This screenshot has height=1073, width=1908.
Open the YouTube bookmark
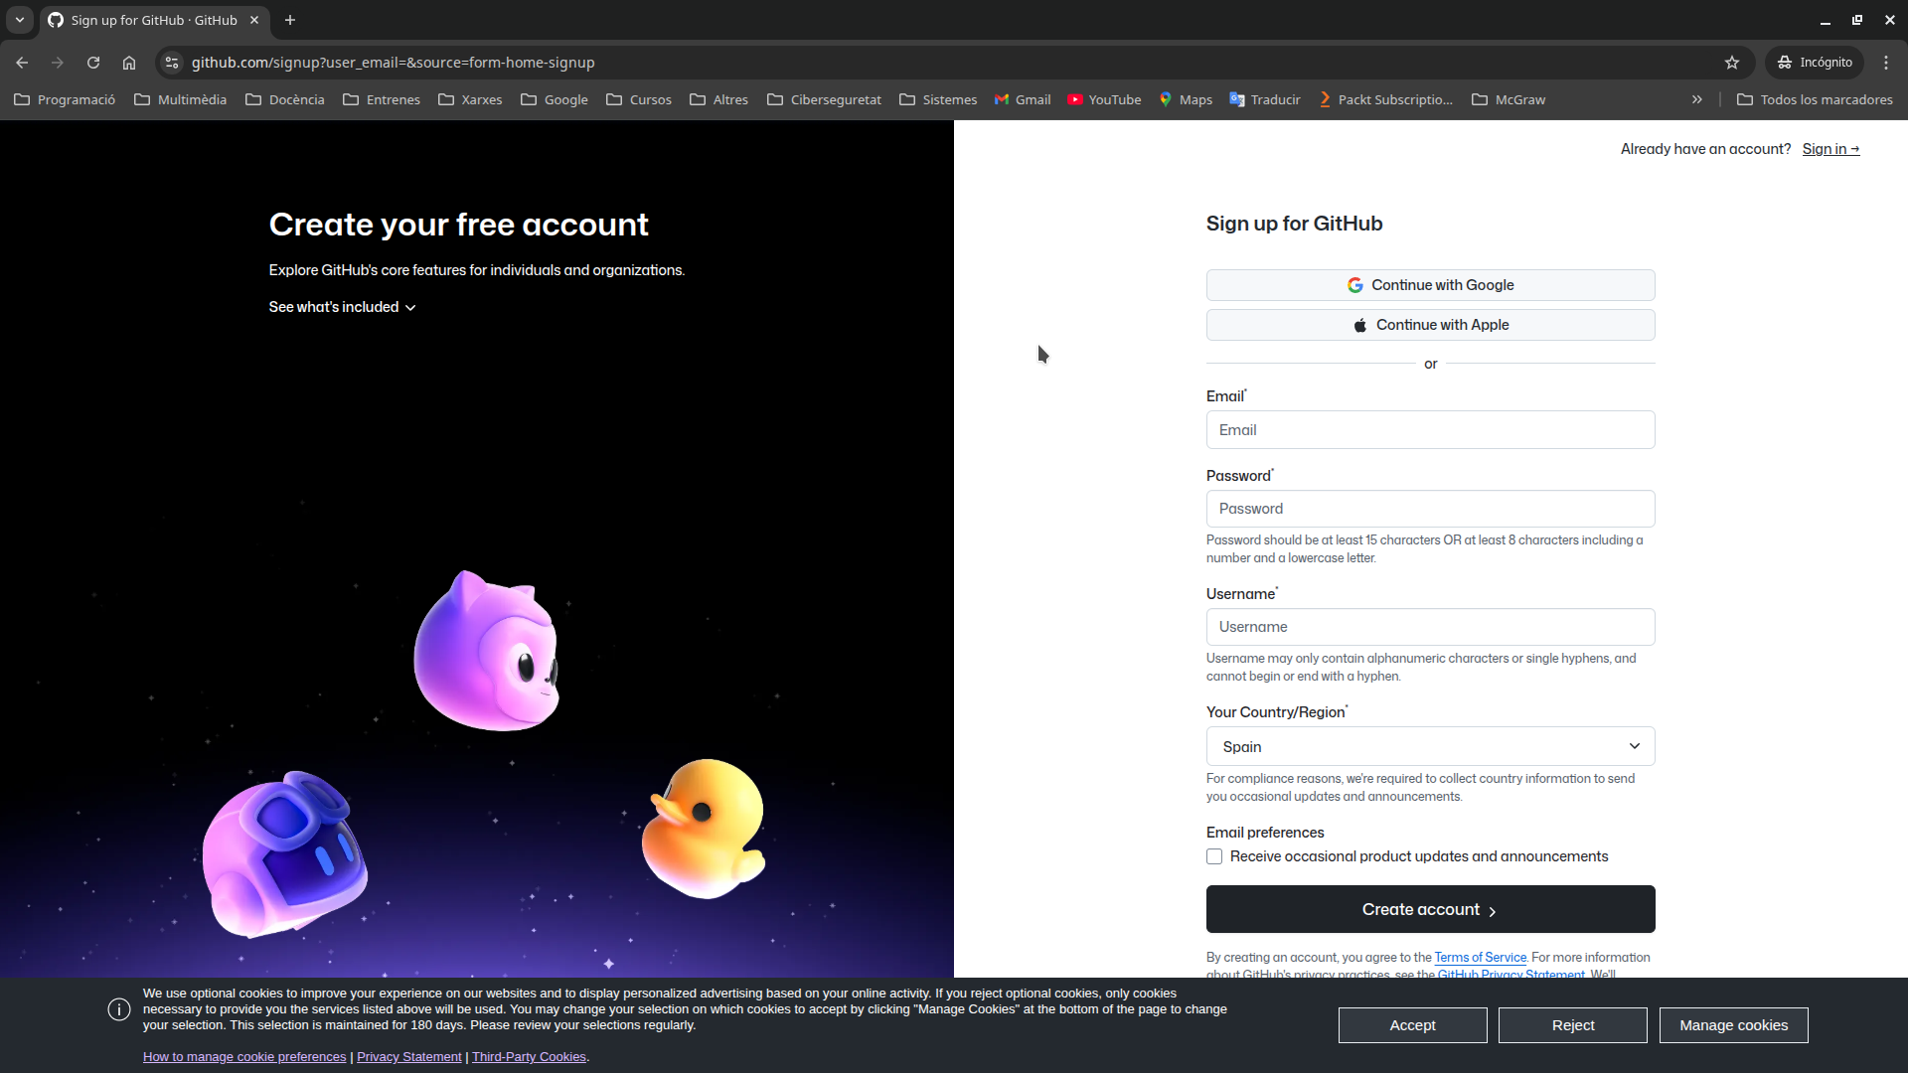[x=1103, y=99]
